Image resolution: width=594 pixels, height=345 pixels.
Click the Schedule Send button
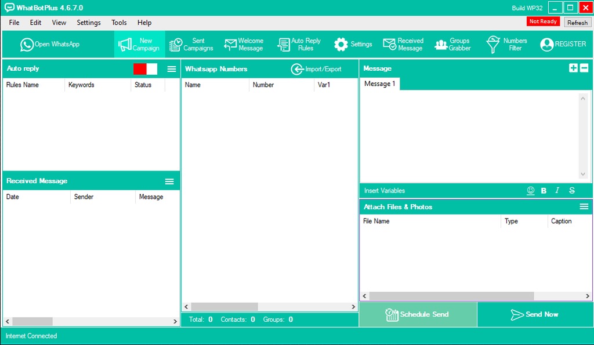[418, 314]
